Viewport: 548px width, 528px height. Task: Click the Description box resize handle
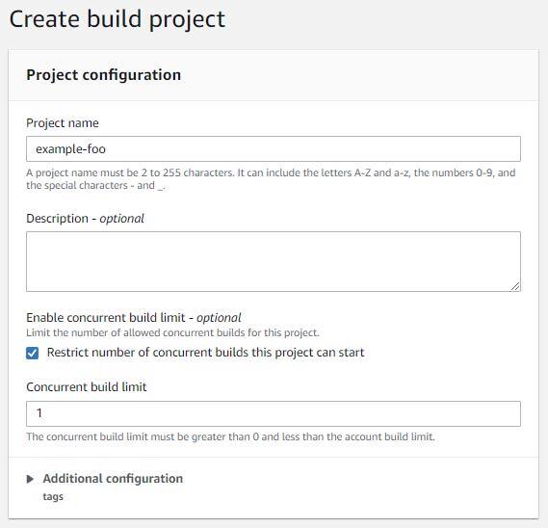(515, 286)
